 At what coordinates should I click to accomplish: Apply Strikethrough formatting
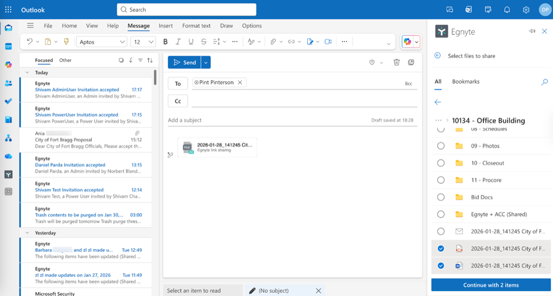coord(204,41)
